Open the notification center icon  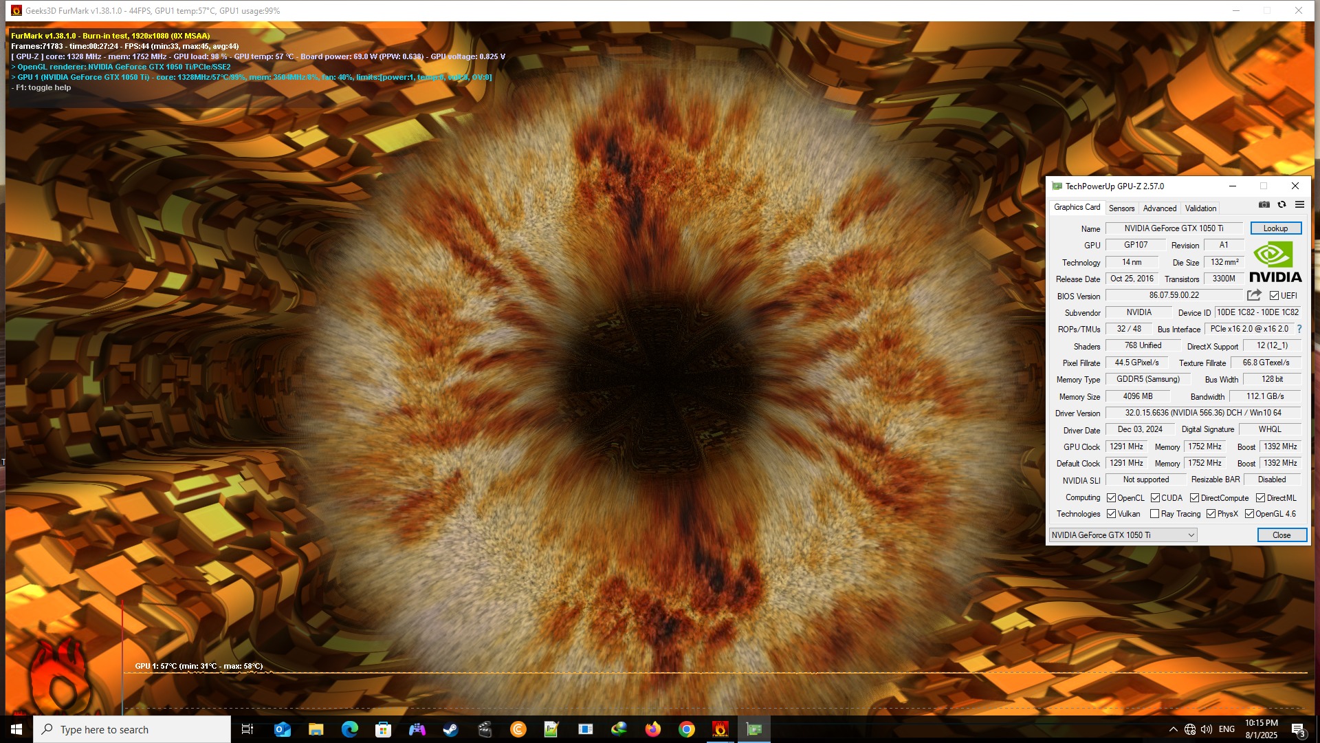tap(1298, 729)
